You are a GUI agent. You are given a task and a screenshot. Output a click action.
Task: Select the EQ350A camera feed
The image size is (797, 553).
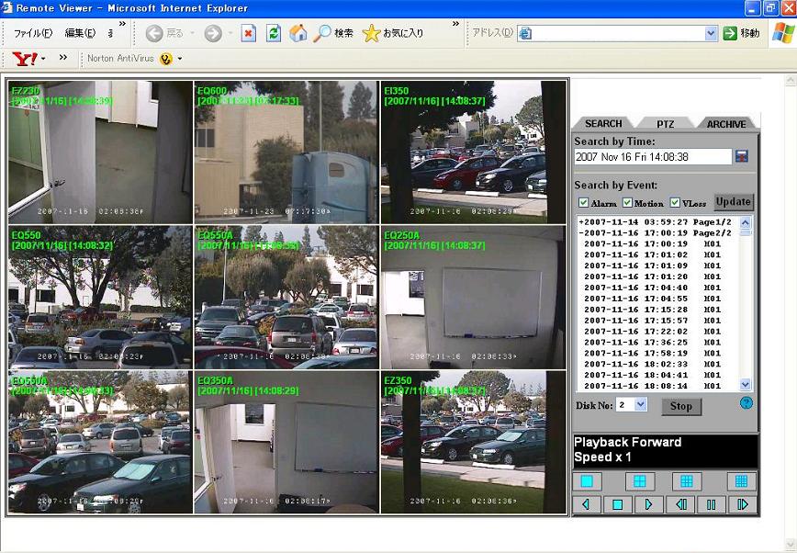coord(286,442)
